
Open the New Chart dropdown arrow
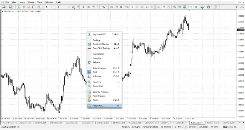(x=7, y=7)
